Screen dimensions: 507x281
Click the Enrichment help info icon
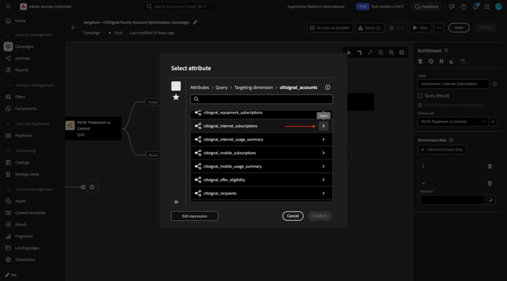point(446,51)
